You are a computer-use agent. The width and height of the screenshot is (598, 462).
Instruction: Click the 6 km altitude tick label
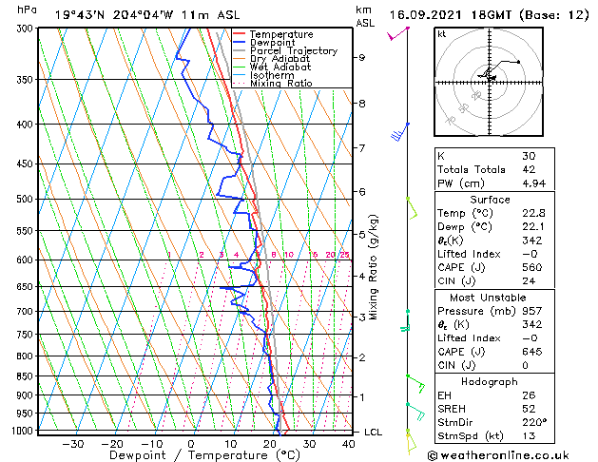(x=361, y=192)
